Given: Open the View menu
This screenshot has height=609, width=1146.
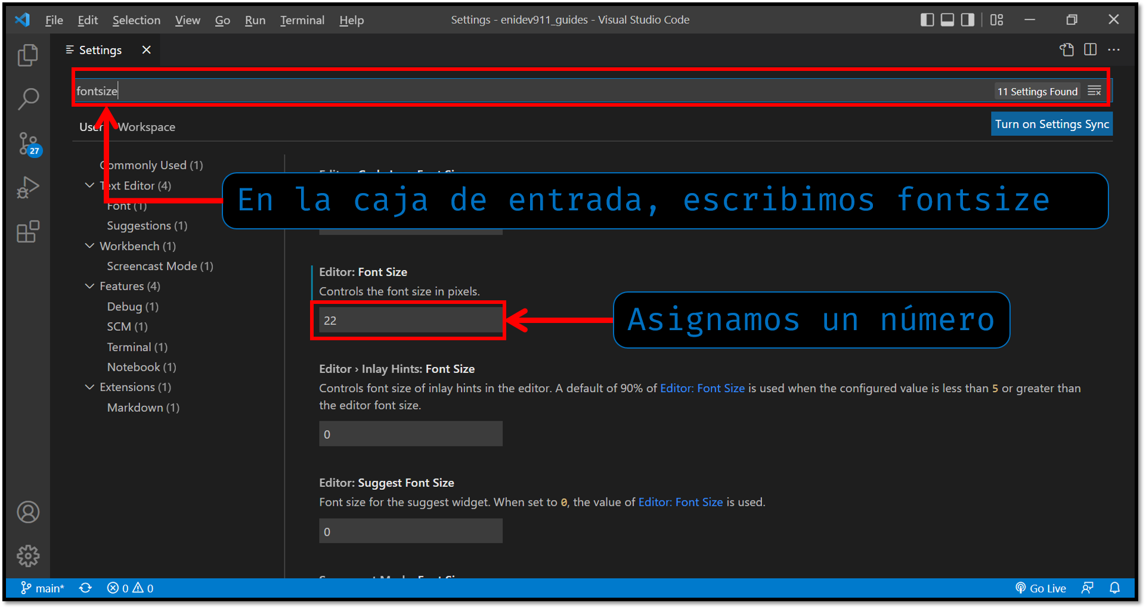Looking at the screenshot, I should click(187, 20).
